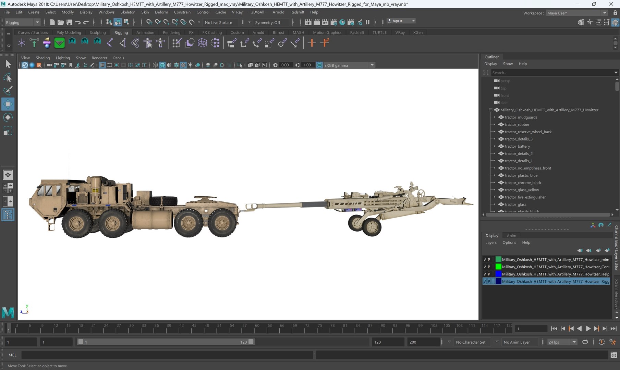Toggle visibility of the Howitzer_Help layer
620x370 pixels.
point(485,274)
